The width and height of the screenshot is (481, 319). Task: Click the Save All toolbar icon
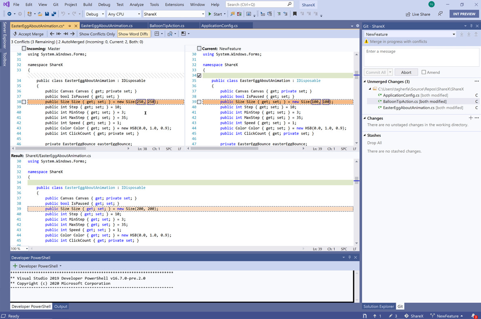tap(54, 14)
